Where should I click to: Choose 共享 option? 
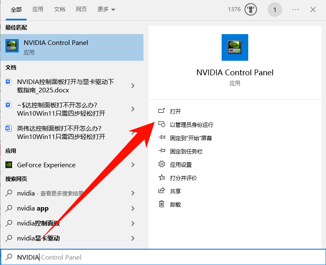click(175, 191)
